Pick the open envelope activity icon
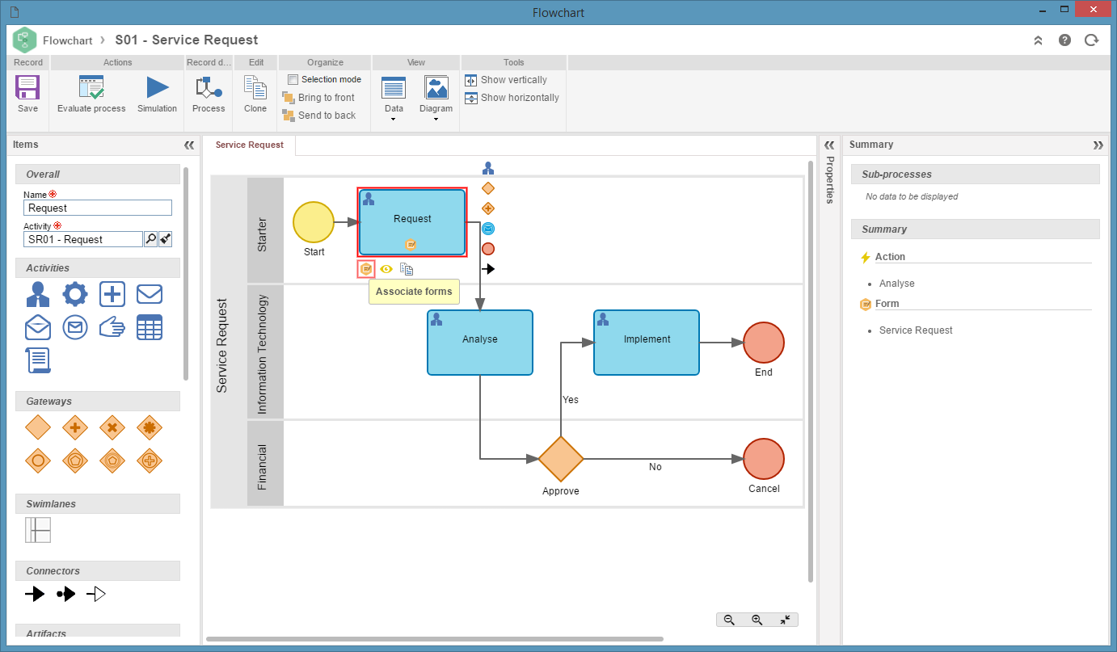 click(x=38, y=327)
